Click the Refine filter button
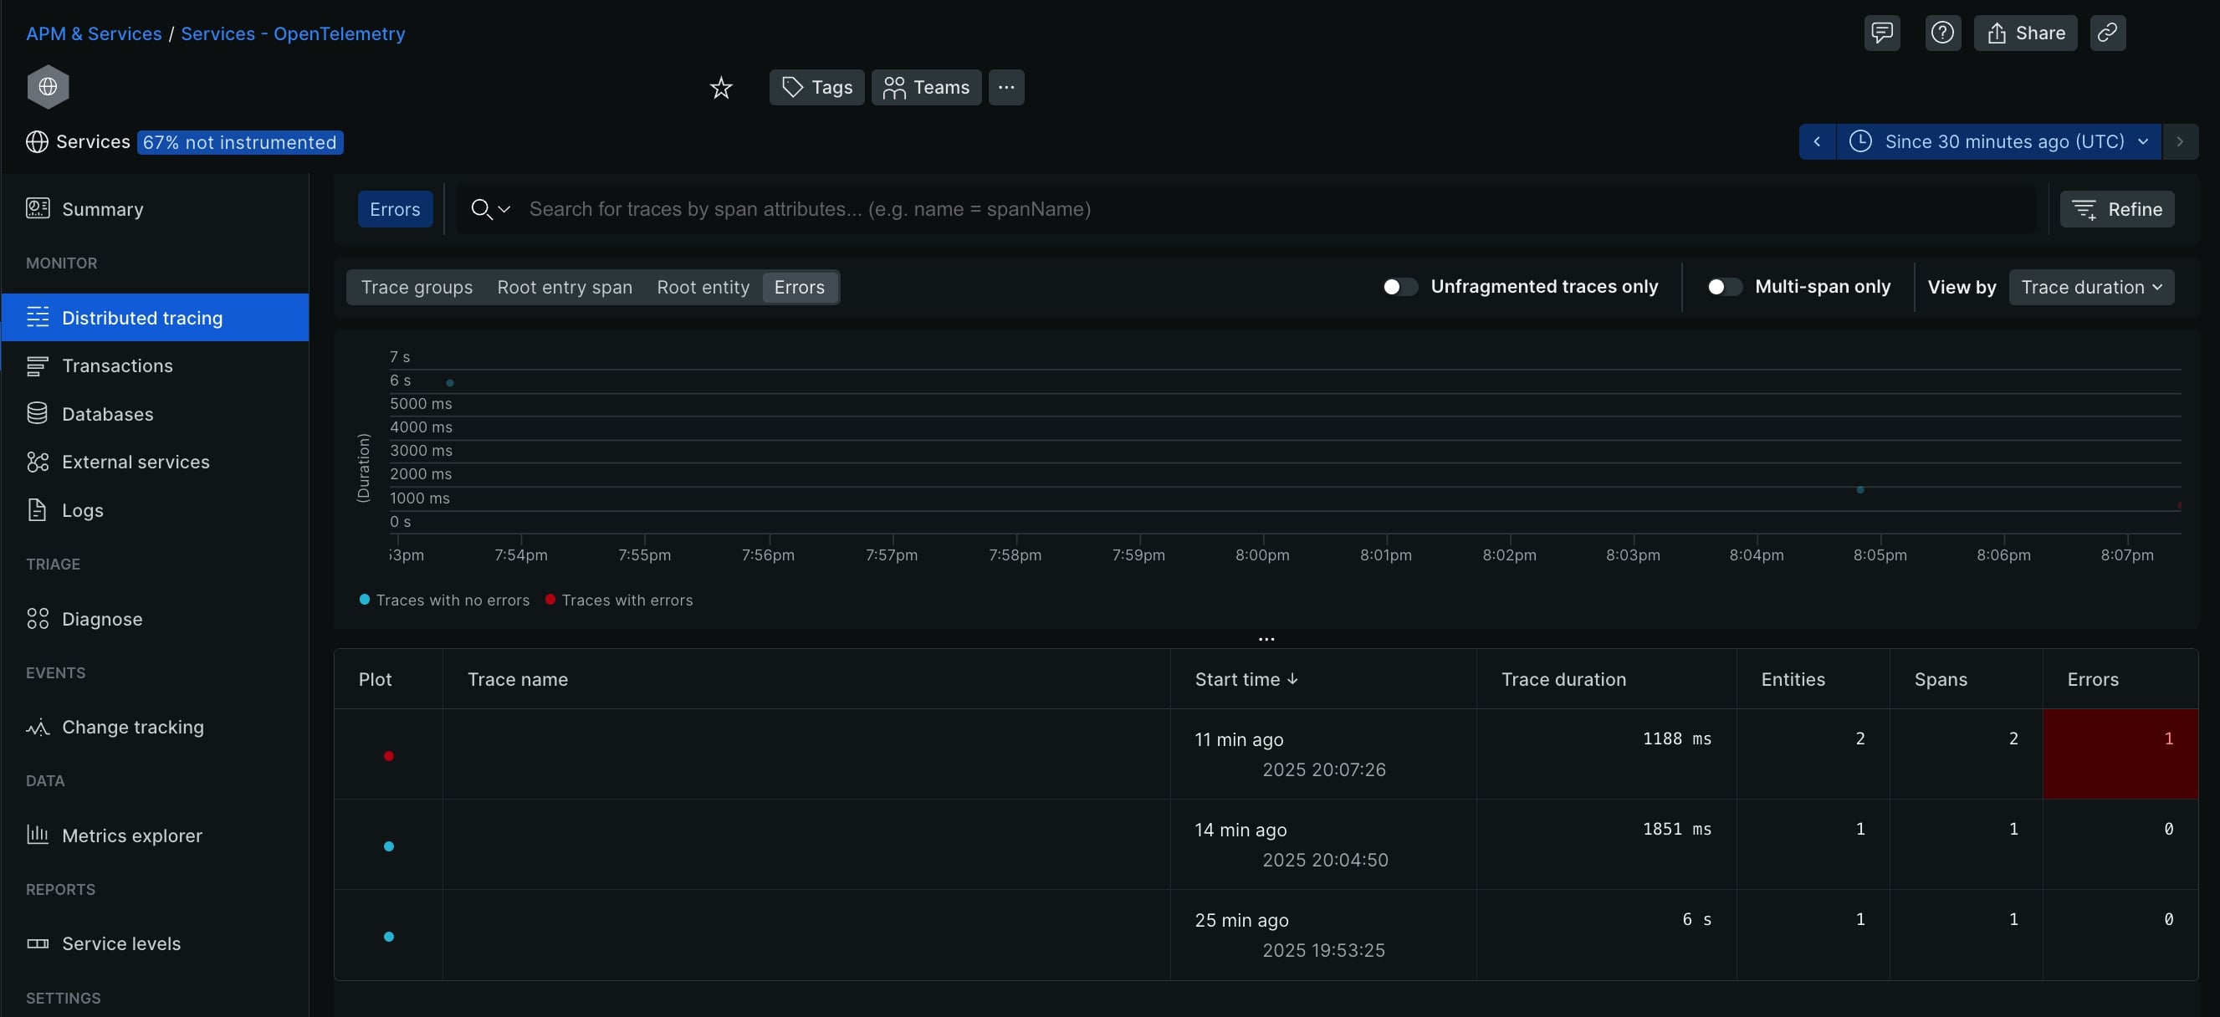 coord(2116,209)
